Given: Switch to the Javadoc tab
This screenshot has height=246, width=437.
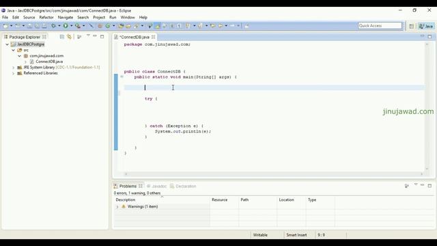Looking at the screenshot, I should coord(156,186).
